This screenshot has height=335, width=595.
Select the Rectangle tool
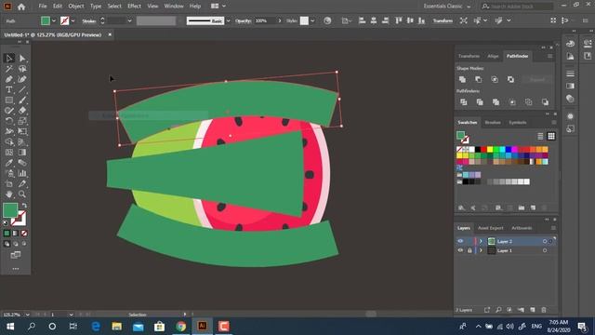(x=9, y=100)
